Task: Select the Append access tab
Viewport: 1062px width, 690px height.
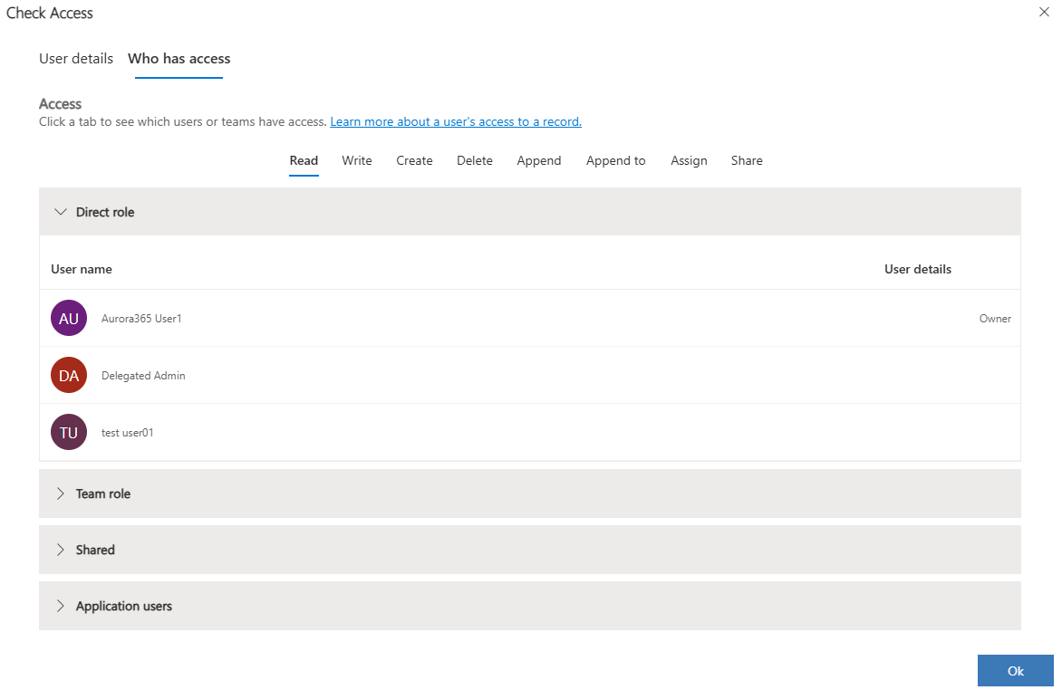Action: (538, 160)
